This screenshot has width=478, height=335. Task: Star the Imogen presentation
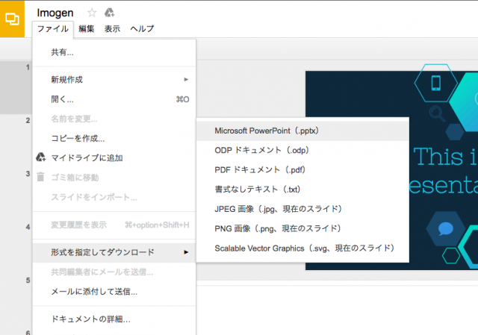(x=92, y=13)
